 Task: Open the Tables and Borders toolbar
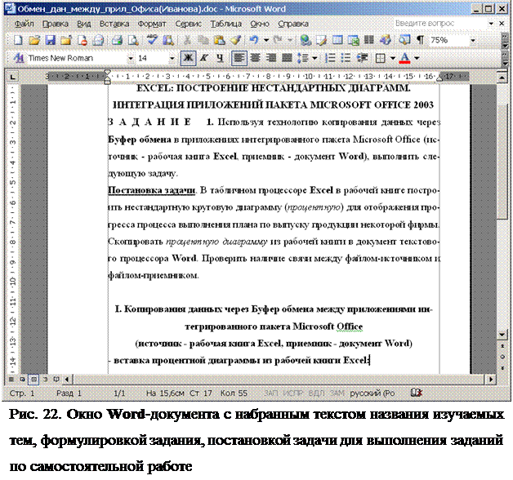[x=321, y=40]
